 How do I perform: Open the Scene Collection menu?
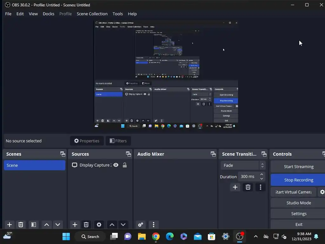coord(92,14)
